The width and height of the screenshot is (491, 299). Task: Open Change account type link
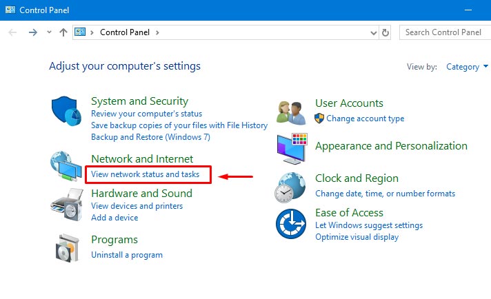click(365, 118)
